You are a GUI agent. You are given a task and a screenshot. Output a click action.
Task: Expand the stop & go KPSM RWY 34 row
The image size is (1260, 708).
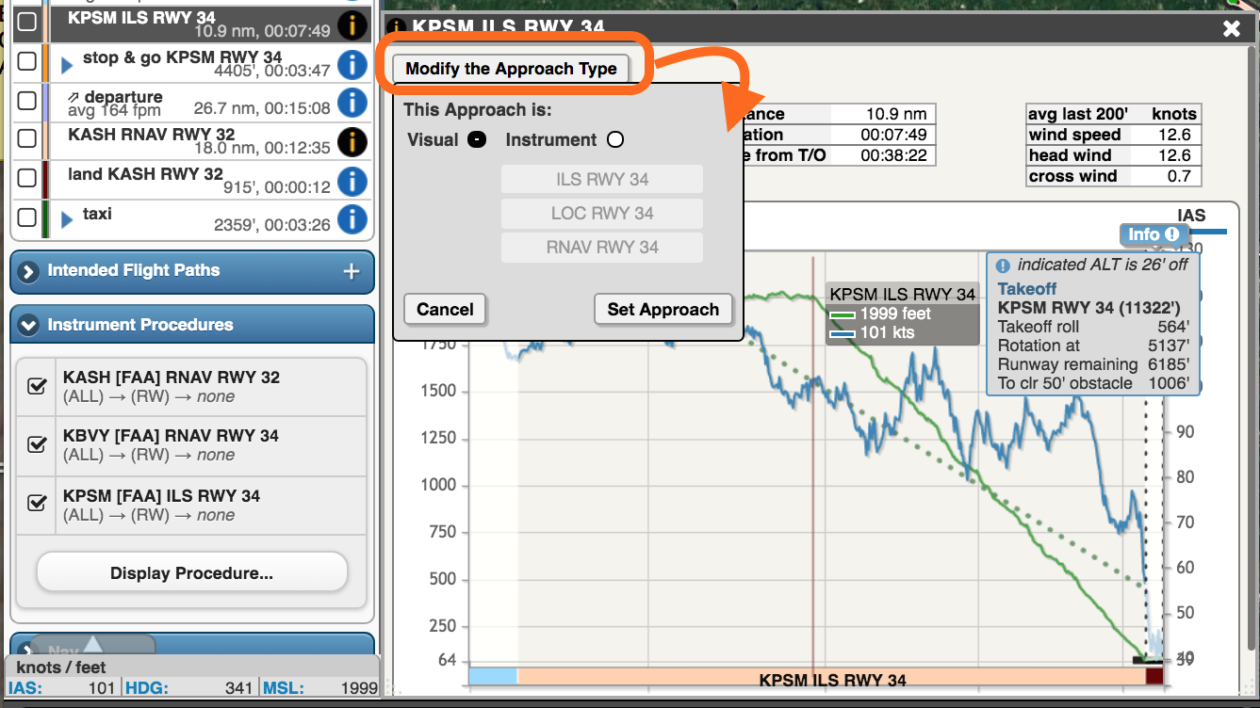[67, 66]
